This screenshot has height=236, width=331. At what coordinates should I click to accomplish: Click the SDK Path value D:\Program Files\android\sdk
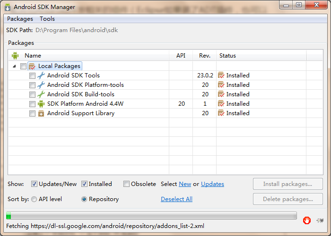tap(77, 30)
